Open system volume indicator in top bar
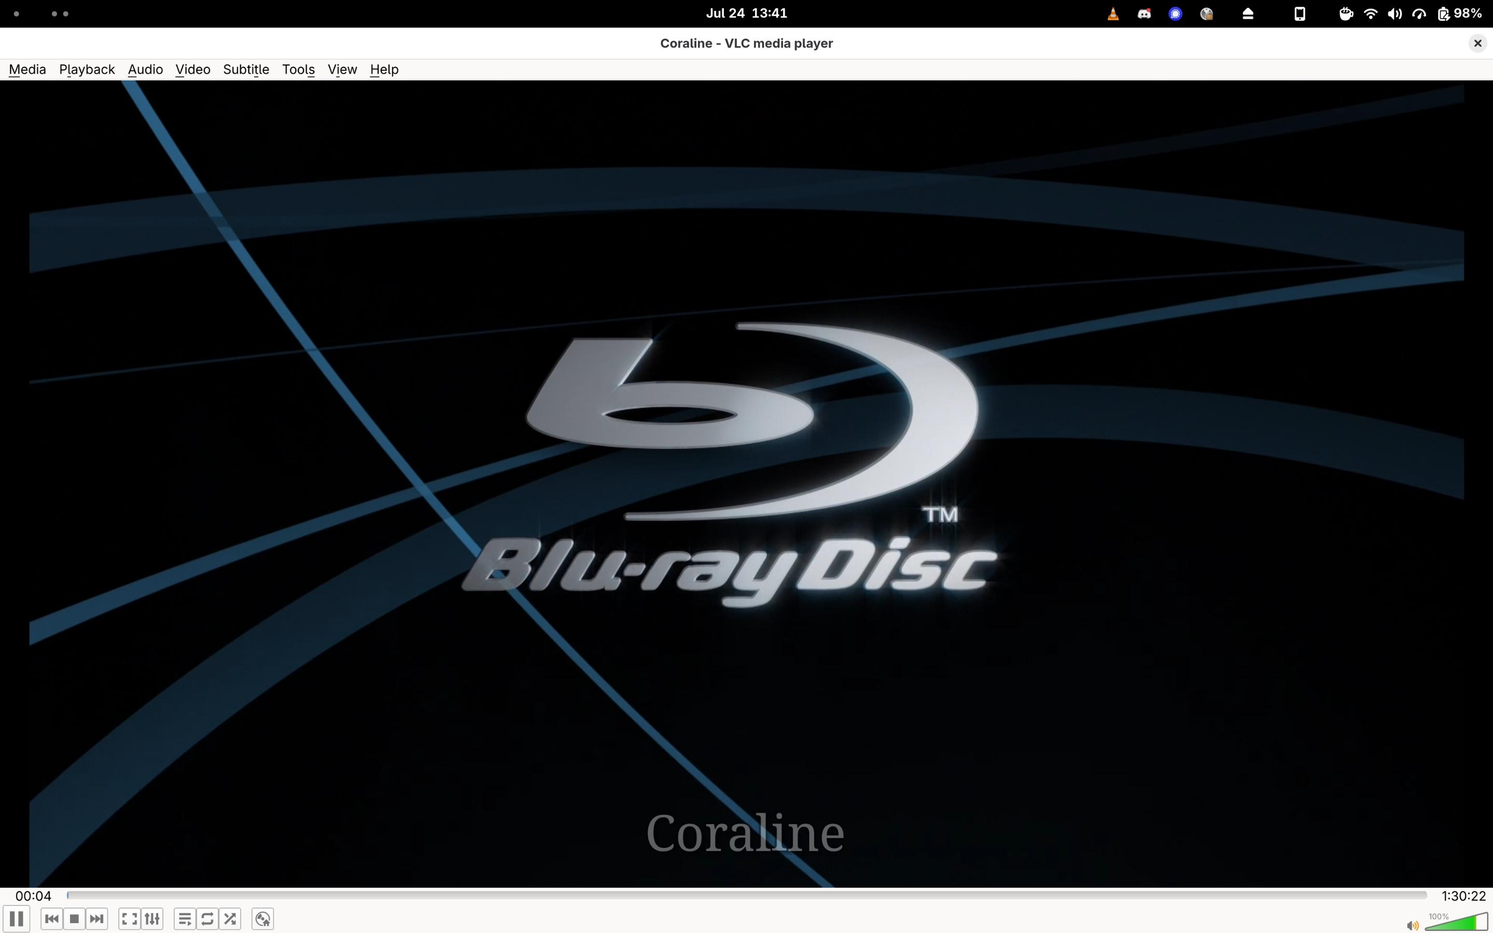 tap(1395, 13)
